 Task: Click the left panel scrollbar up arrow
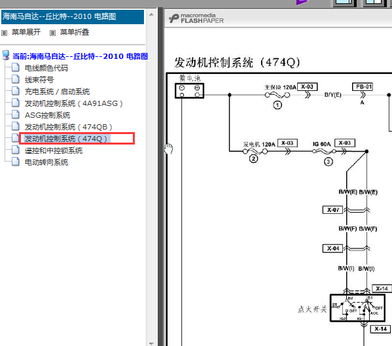(151, 14)
